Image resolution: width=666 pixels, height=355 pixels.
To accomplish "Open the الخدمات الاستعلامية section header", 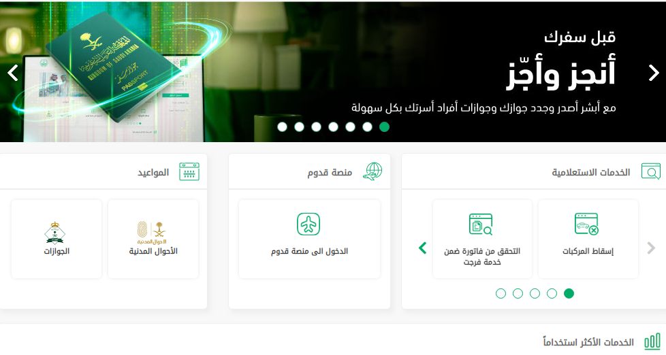I will click(591, 172).
